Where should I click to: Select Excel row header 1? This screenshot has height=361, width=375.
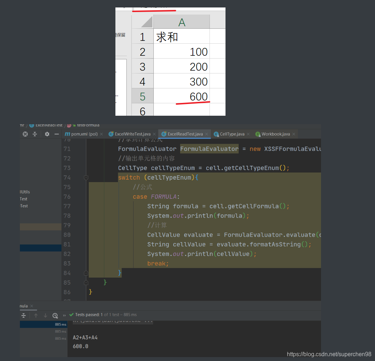(142, 36)
